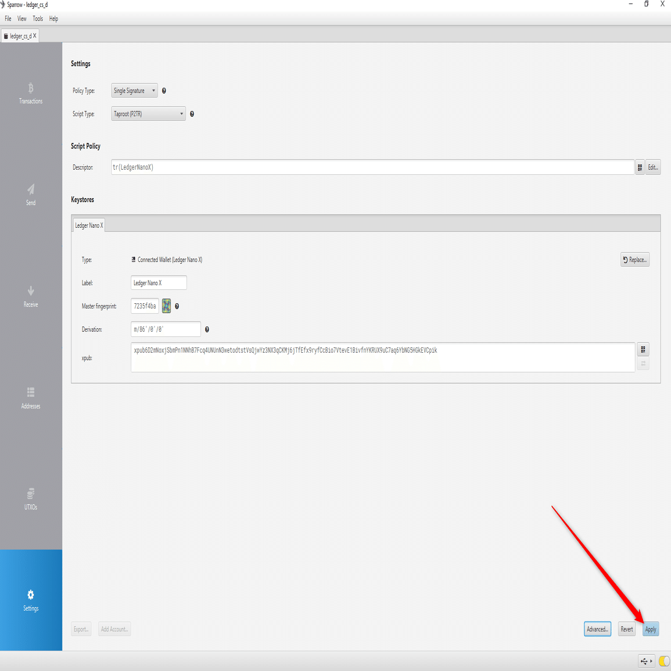Show the Addresses sidebar section
Image resolution: width=671 pixels, height=671 pixels.
(31, 398)
